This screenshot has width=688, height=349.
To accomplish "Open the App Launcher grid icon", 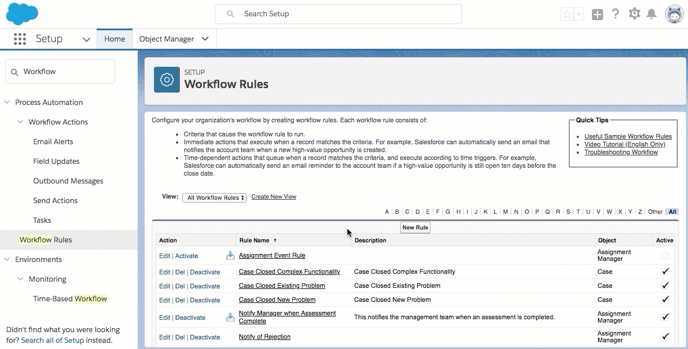I will click(20, 39).
